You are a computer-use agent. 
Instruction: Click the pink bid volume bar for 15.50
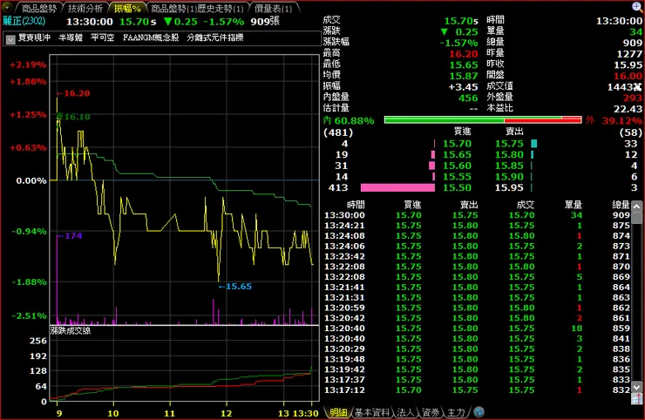click(397, 188)
